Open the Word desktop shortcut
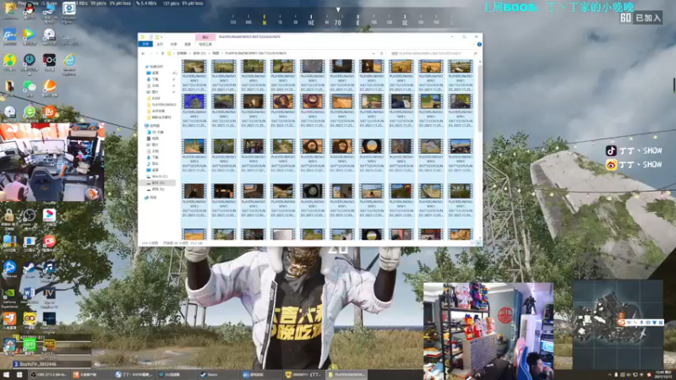 tap(29, 294)
